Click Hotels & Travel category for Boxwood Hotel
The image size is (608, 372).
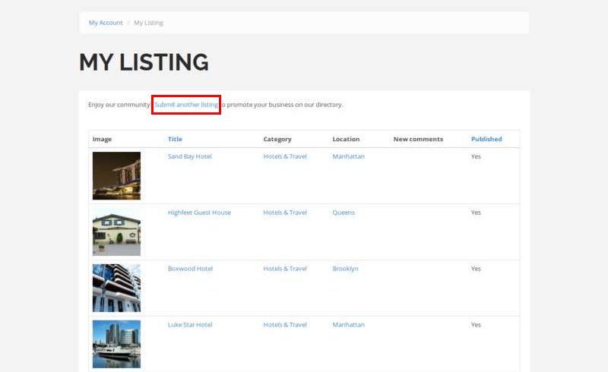coord(285,269)
